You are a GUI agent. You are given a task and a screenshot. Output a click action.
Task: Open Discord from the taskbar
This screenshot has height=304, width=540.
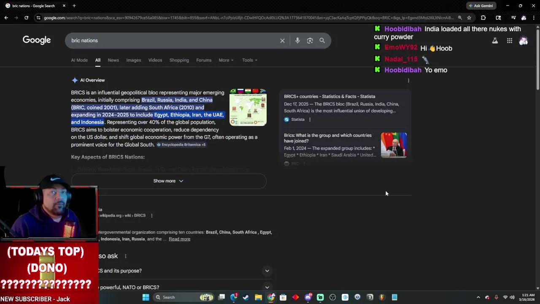tap(308, 297)
